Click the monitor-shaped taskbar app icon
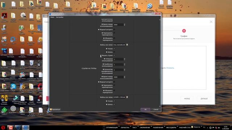 [26, 127]
